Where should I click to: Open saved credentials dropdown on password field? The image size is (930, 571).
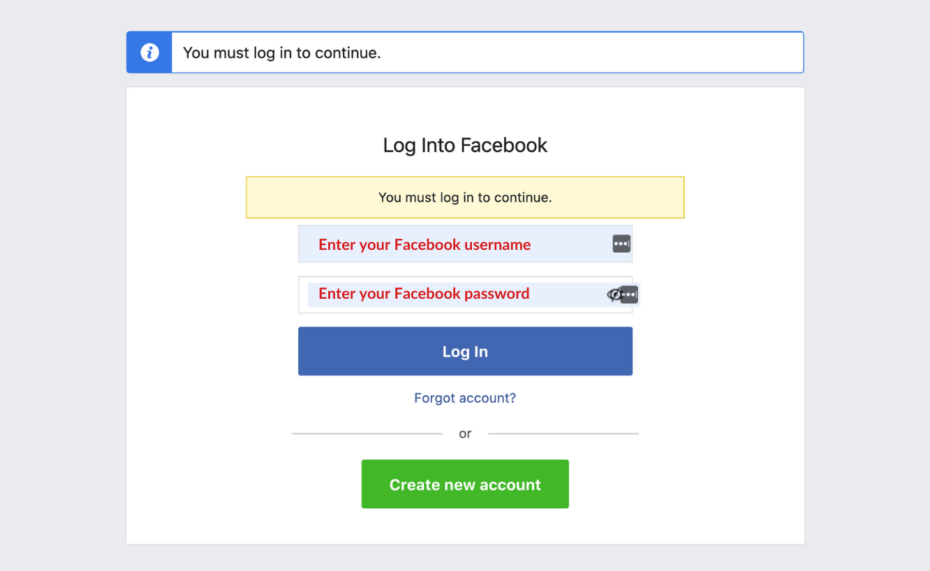coord(630,295)
